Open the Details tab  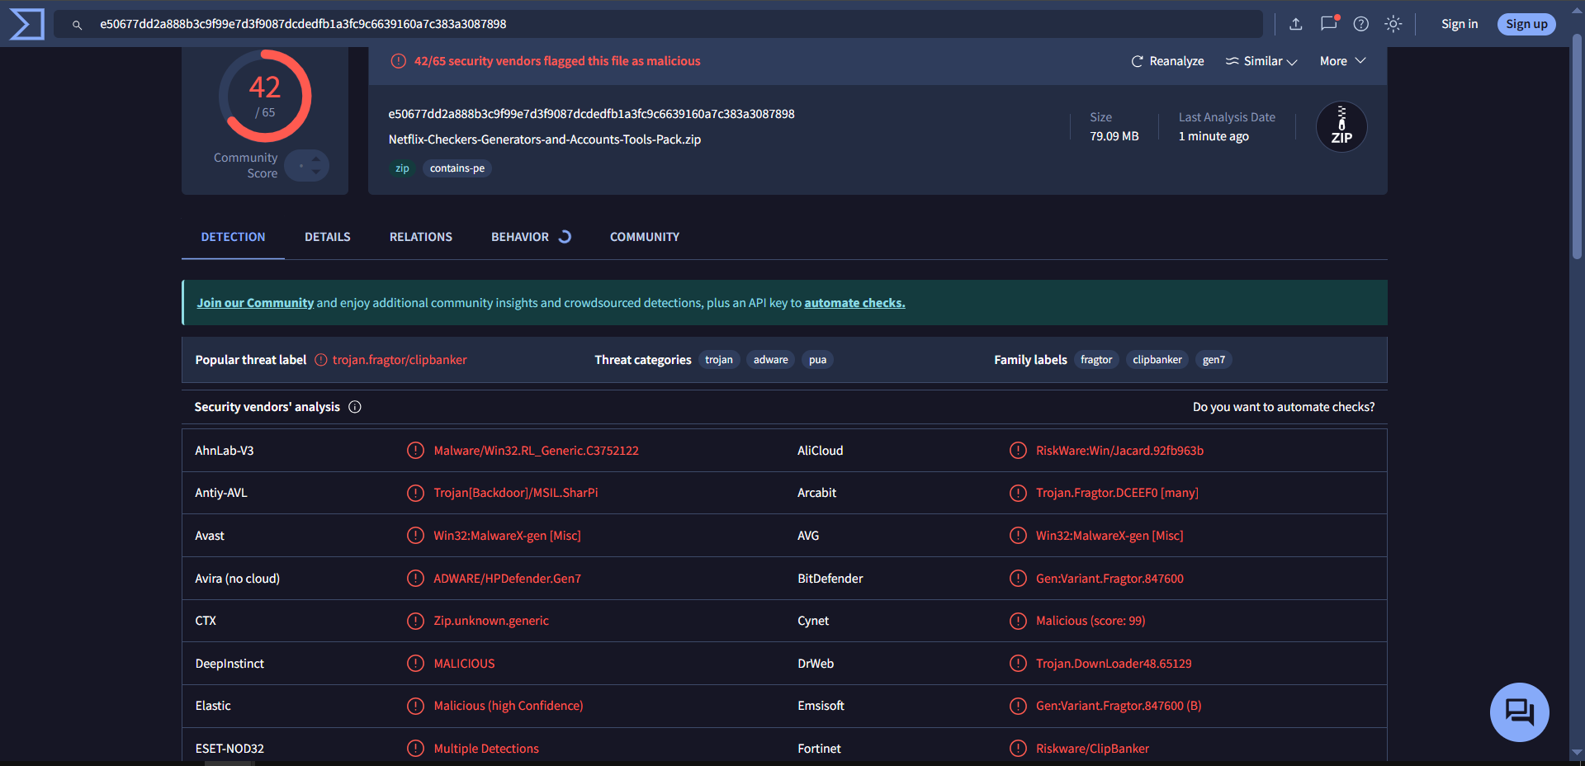328,237
